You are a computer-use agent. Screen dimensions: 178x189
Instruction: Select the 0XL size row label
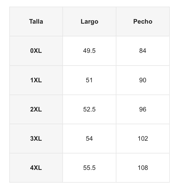click(x=36, y=51)
